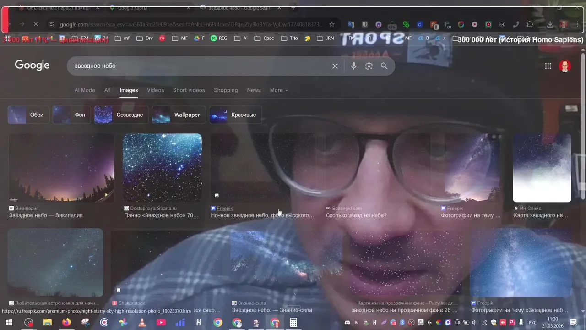Open the Windows Start button

[9, 323]
